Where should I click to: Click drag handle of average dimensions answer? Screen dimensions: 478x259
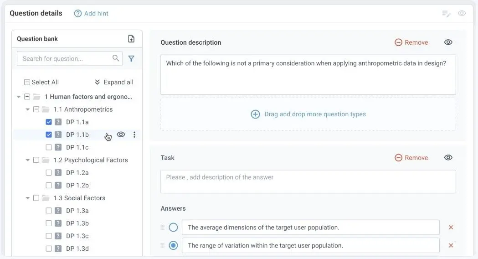[x=163, y=227]
